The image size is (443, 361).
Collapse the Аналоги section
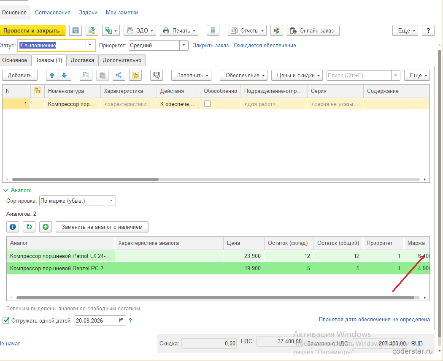pyautogui.click(x=18, y=190)
